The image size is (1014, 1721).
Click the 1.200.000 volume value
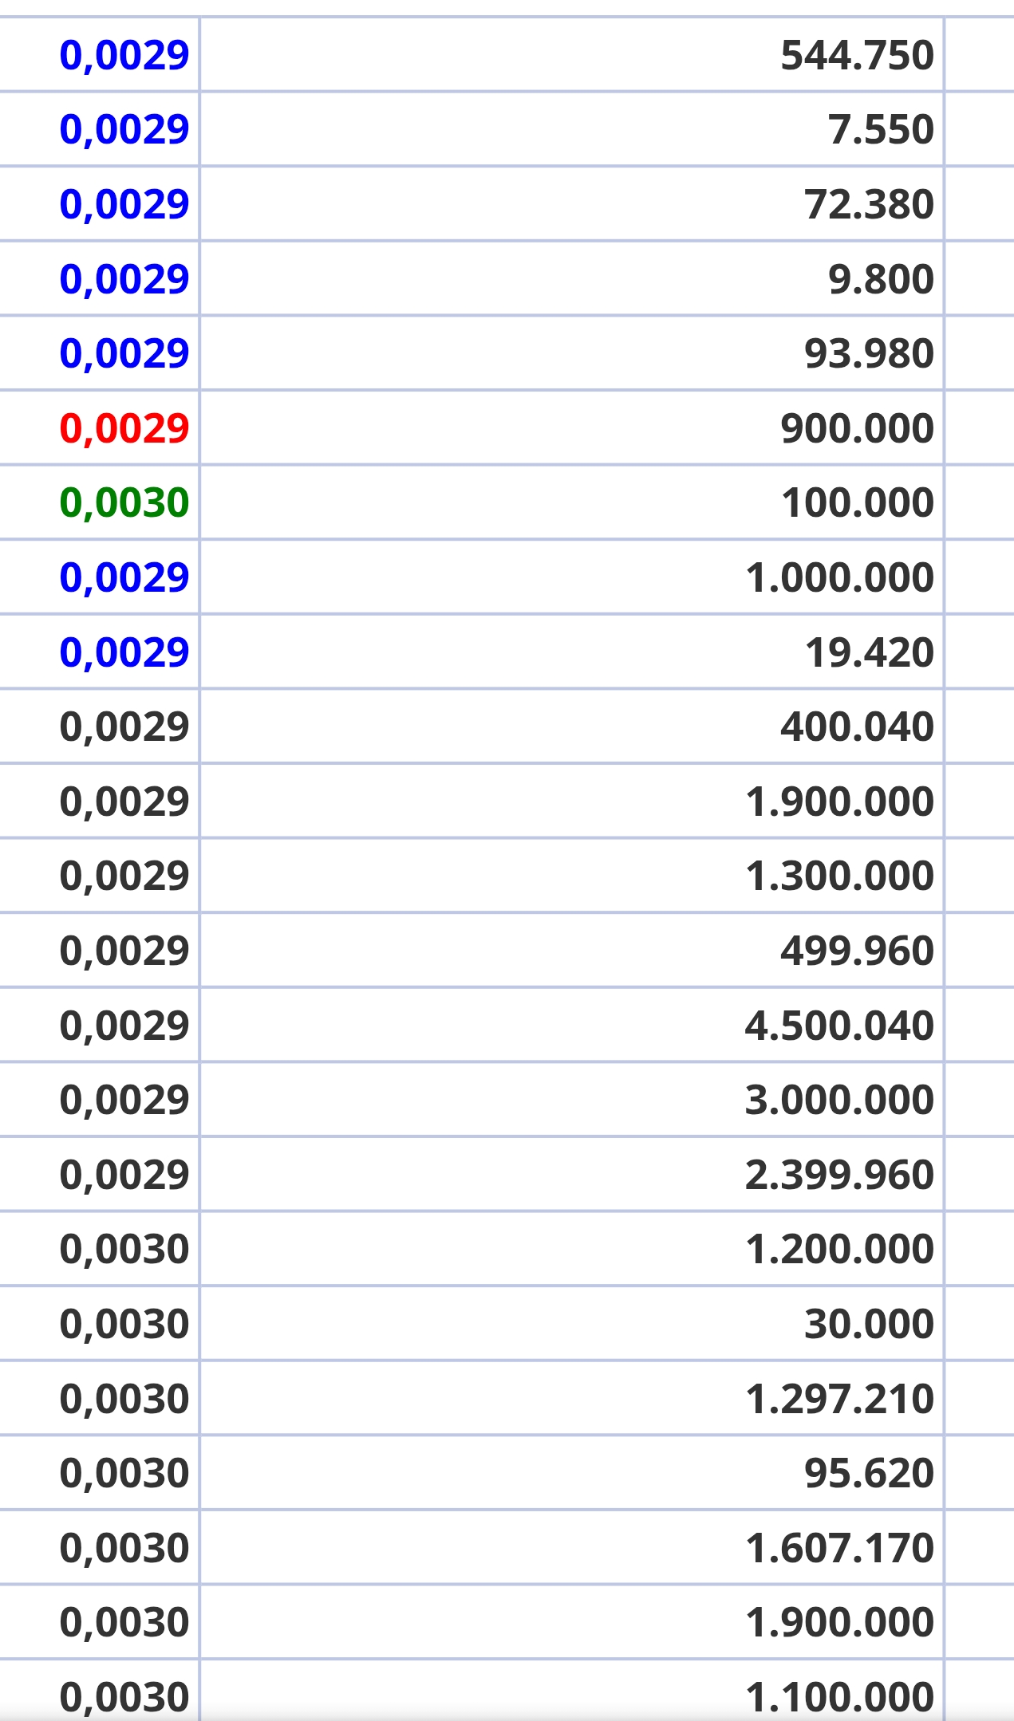coord(839,1250)
